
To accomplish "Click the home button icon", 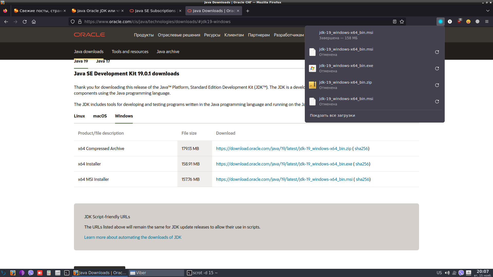I will (34, 22).
